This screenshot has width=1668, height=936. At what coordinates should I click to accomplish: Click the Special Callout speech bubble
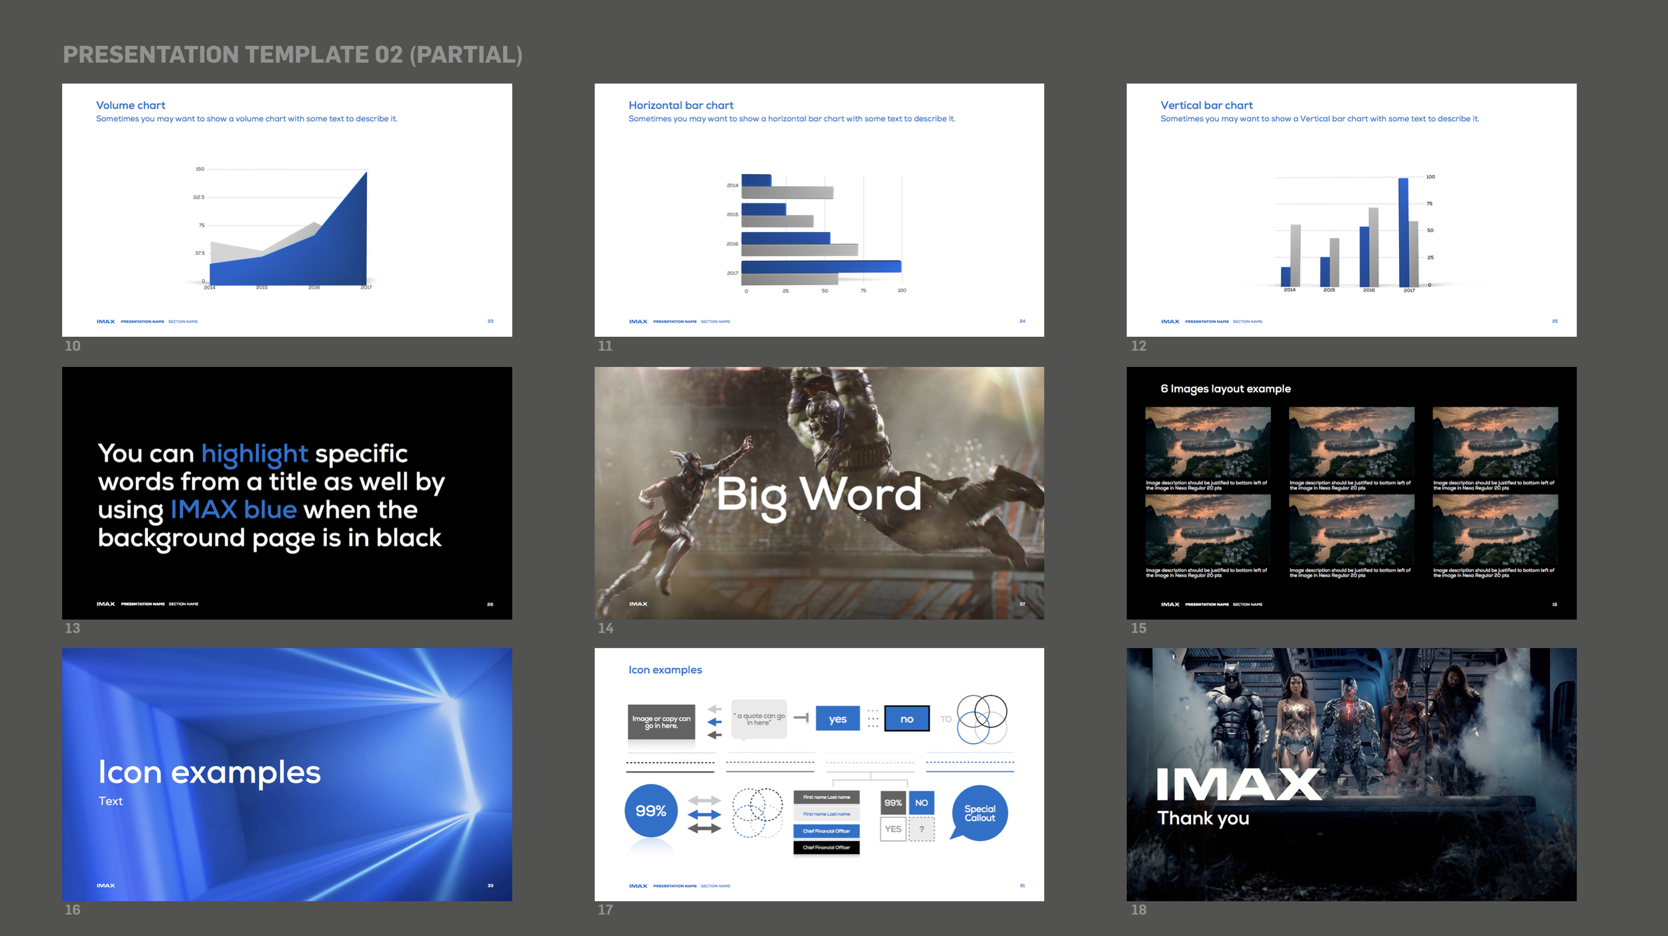[x=979, y=813]
